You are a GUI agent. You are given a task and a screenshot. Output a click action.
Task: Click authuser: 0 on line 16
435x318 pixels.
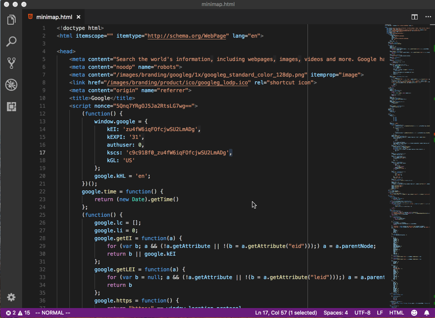click(x=125, y=145)
